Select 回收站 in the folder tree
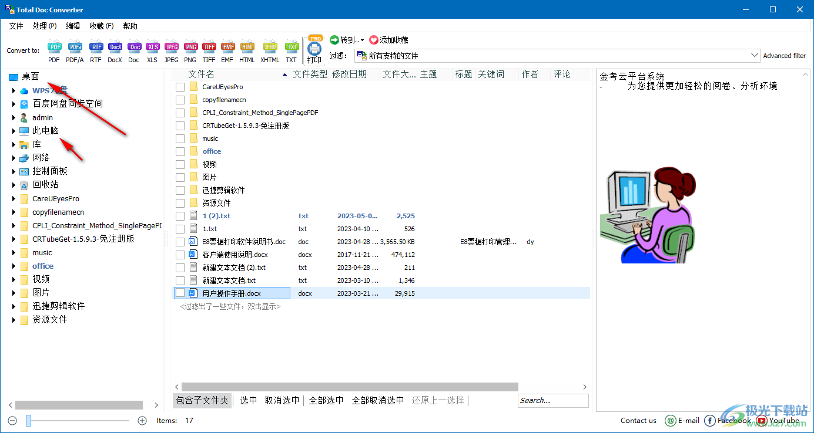This screenshot has width=814, height=433. 45,184
